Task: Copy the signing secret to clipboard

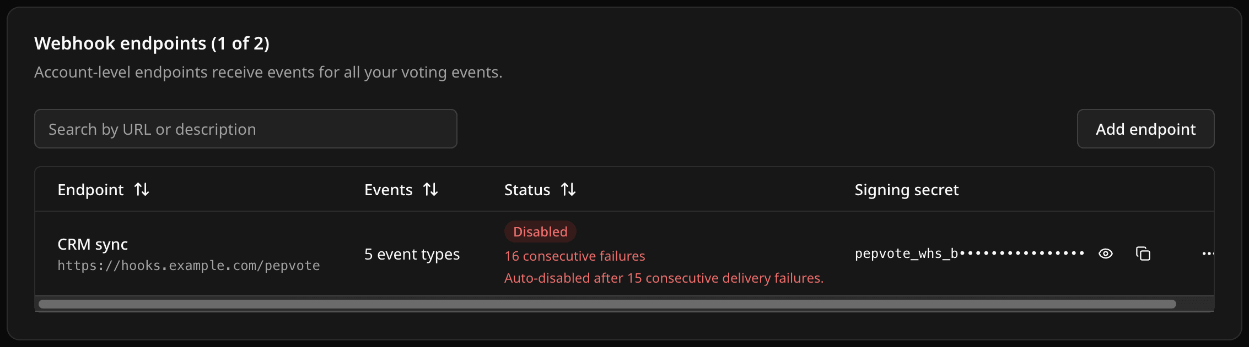Action: (1143, 254)
